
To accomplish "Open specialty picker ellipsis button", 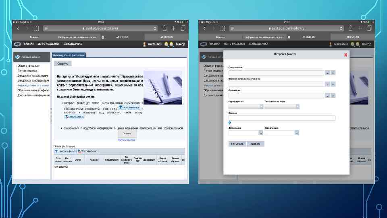I will pos(327,73).
